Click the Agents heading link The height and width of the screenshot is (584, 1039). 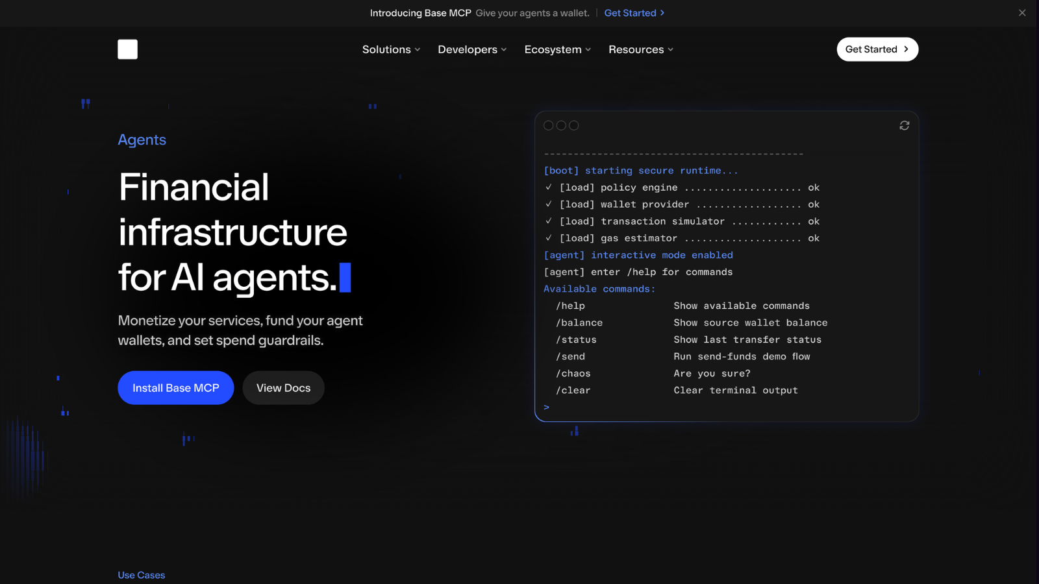[x=142, y=140]
